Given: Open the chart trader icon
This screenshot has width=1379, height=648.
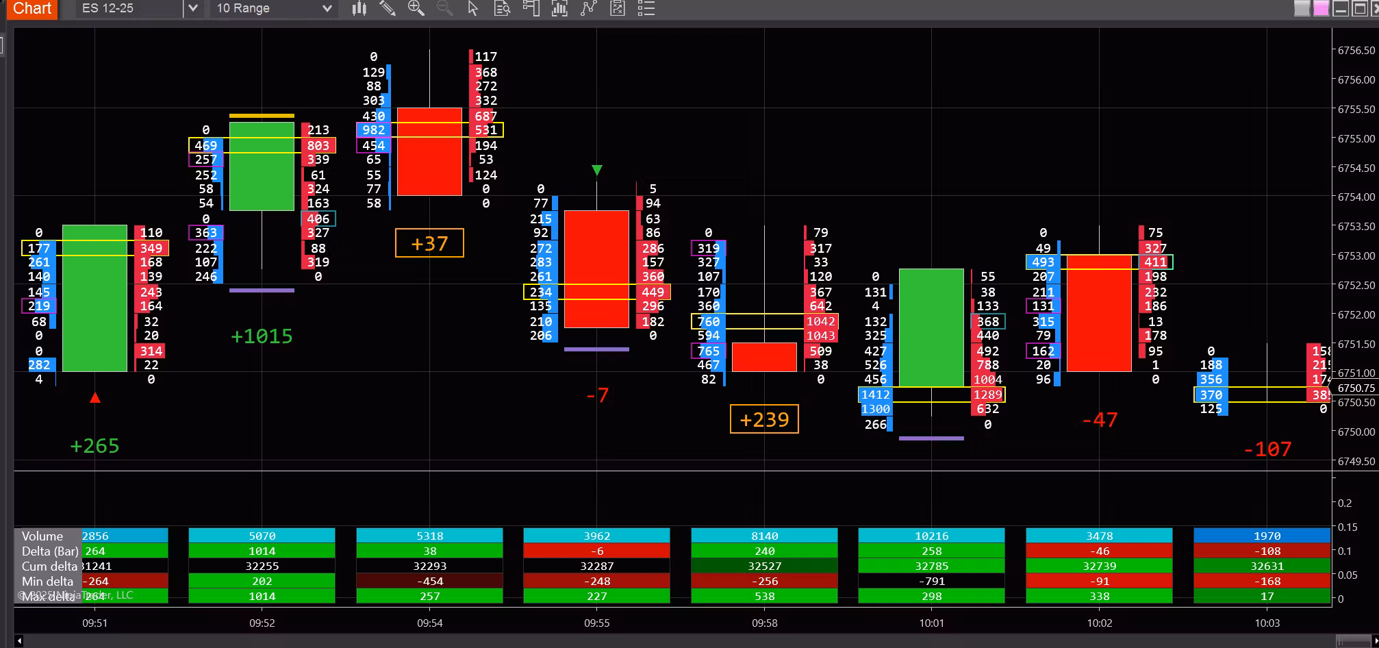Looking at the screenshot, I should [x=531, y=8].
